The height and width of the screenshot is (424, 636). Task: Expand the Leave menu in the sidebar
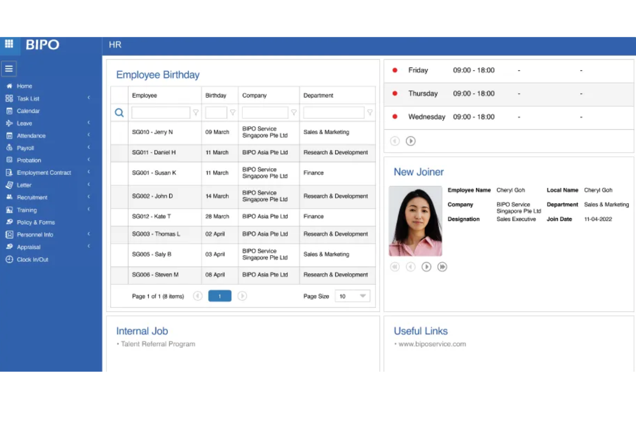24,123
